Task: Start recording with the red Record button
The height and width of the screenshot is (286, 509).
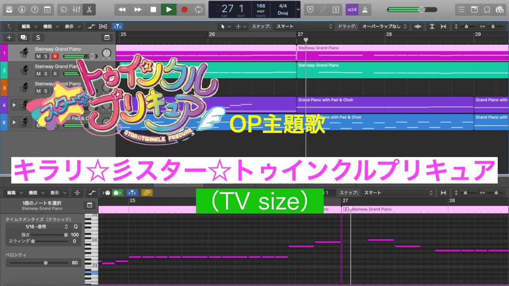Action: pyautogui.click(x=184, y=9)
